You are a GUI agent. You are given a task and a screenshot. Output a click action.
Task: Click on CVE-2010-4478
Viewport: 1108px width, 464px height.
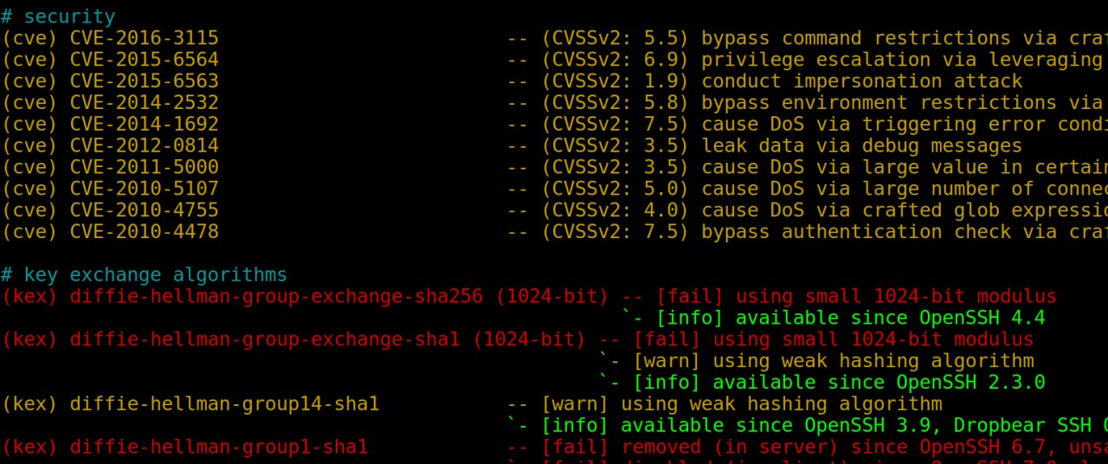[144, 232]
